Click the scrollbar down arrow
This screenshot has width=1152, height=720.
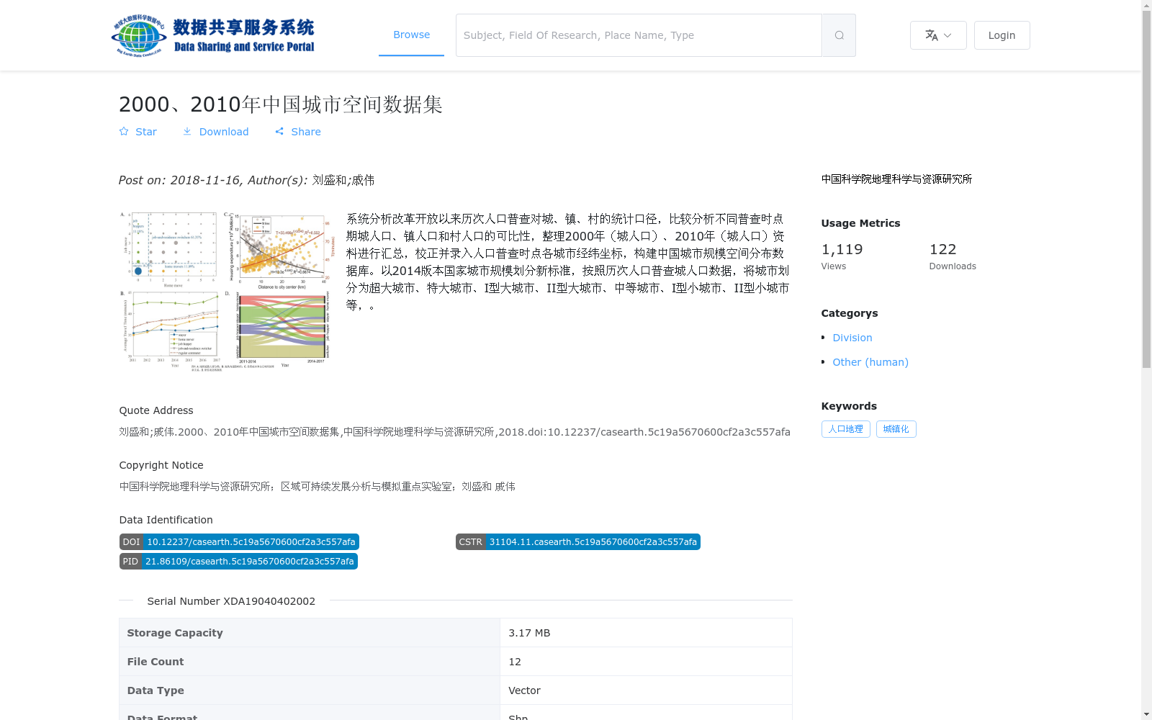pos(1146,714)
